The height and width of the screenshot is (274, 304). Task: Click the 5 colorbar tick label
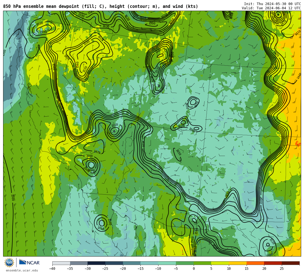click(211, 269)
